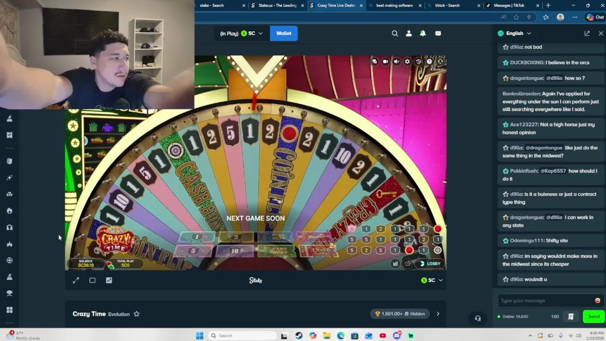Place bet on number 2 spot
Image resolution: width=606 pixels, height=341 pixels.
[x=235, y=237]
